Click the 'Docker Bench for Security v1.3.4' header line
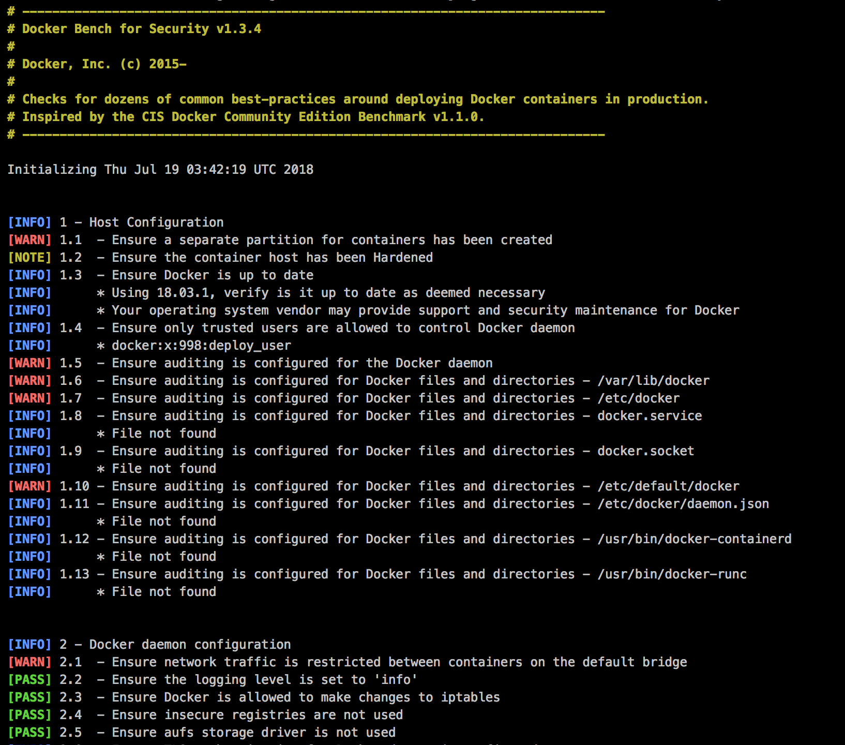The image size is (845, 745). coord(134,29)
